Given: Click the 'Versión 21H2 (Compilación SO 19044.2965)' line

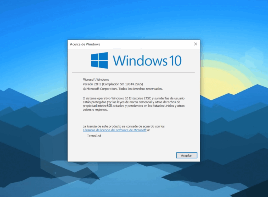Looking at the screenshot, I should (x=113, y=84).
